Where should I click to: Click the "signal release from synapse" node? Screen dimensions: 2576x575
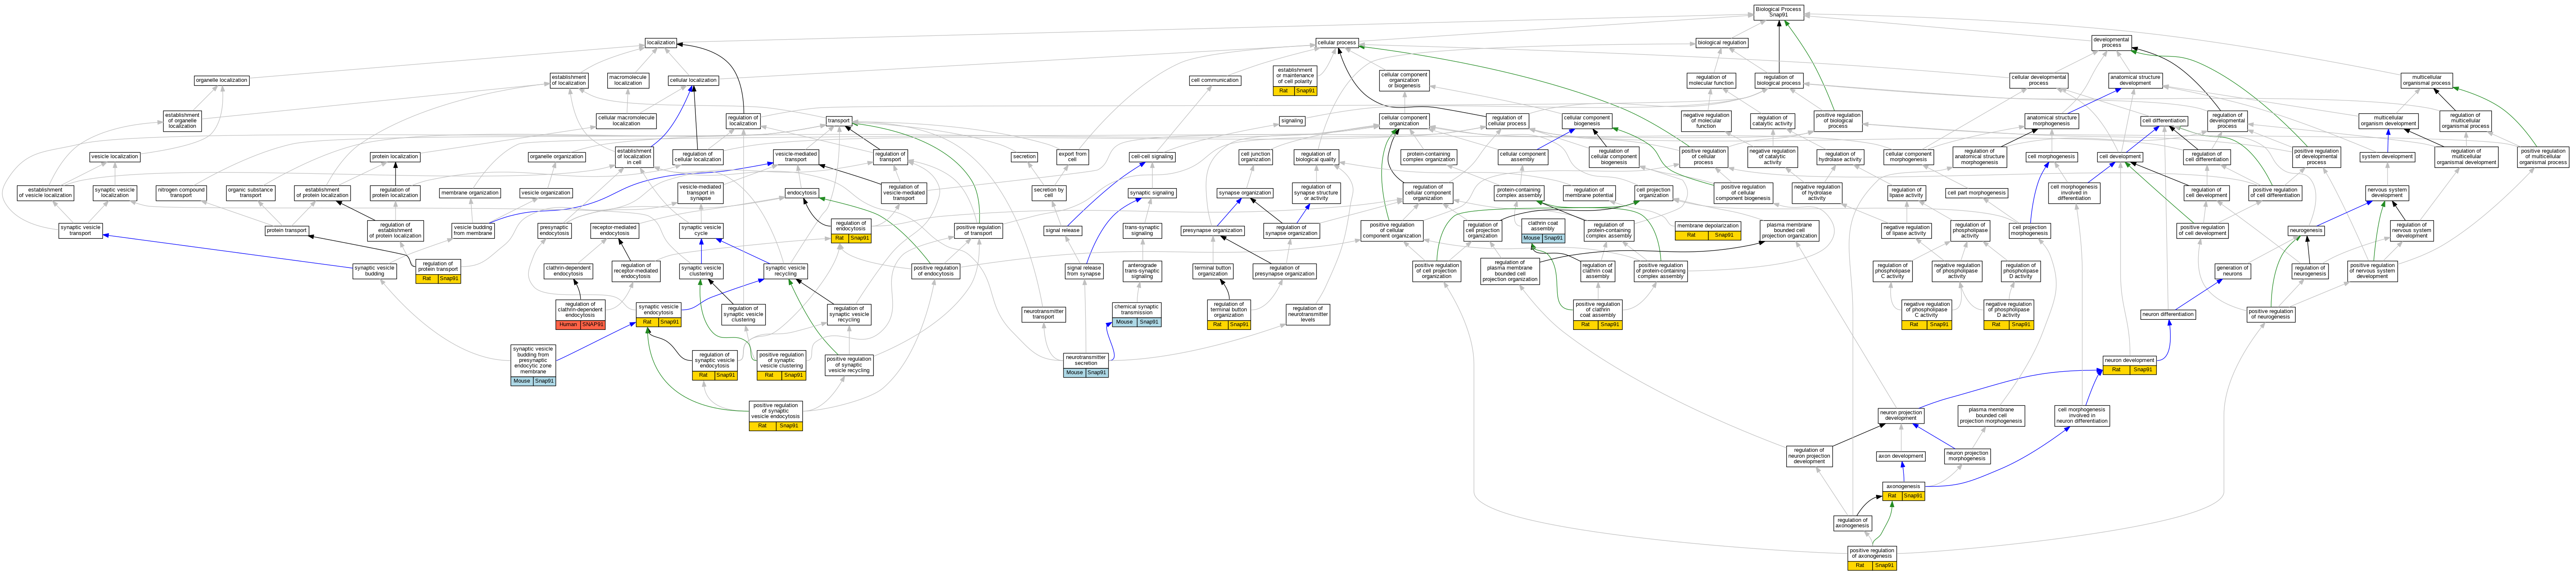pyautogui.click(x=1084, y=270)
